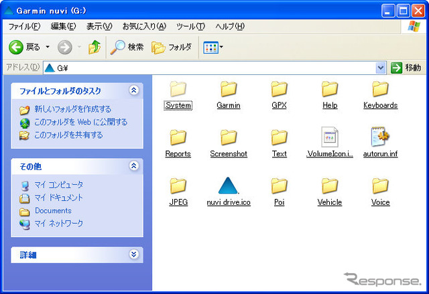Select the Vehicle folder icon
Viewport: 429px width, 294px height.
(330, 186)
